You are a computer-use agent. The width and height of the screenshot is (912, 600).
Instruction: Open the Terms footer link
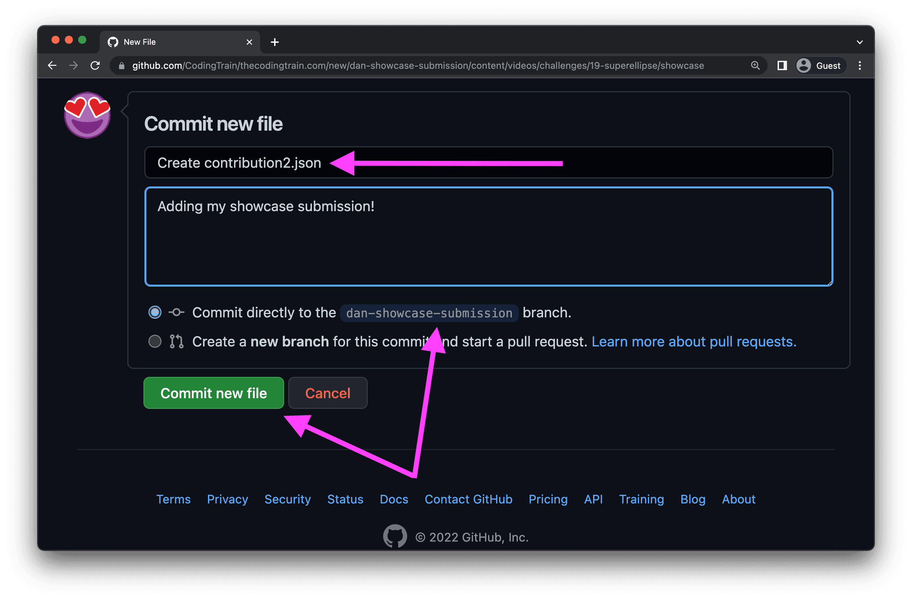(x=173, y=499)
